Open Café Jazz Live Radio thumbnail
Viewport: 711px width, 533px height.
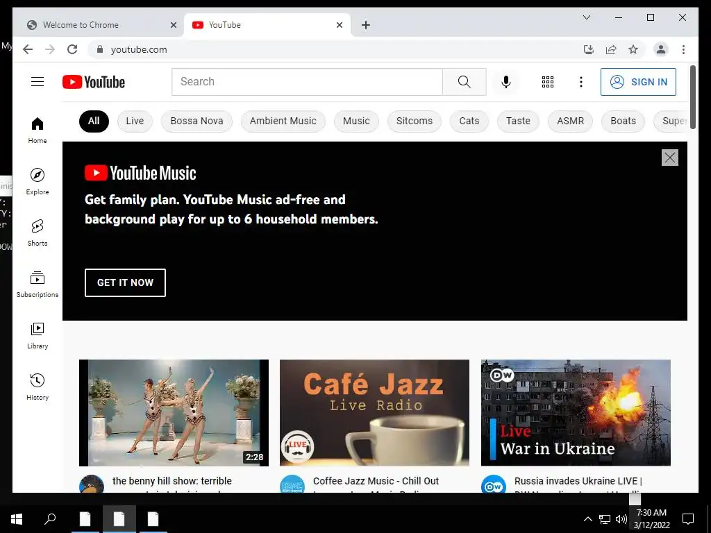374,412
